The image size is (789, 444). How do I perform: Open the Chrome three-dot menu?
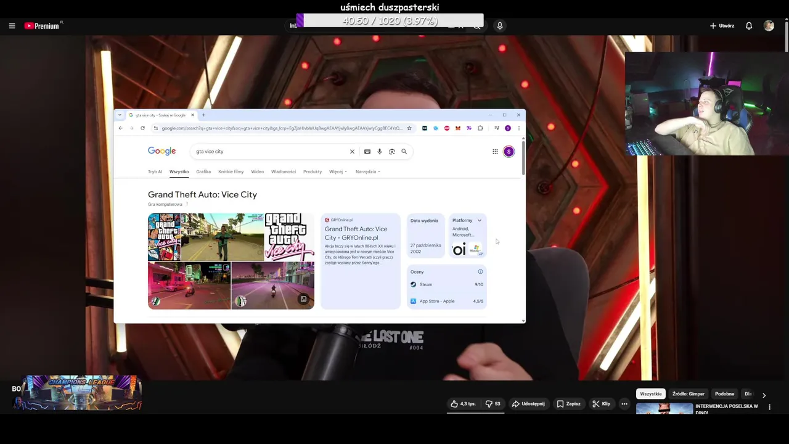[x=519, y=128]
